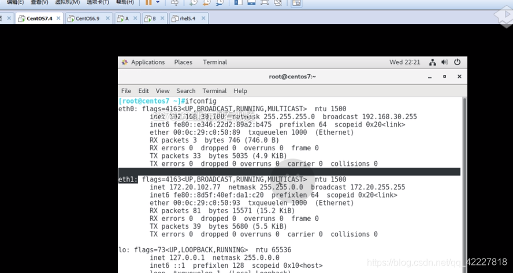Viewport: 513px width, 273px height.
Task: Maximize the root@centos7 terminal window
Action: (x=444, y=77)
